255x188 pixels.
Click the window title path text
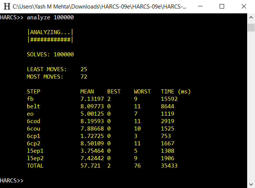point(99,7)
